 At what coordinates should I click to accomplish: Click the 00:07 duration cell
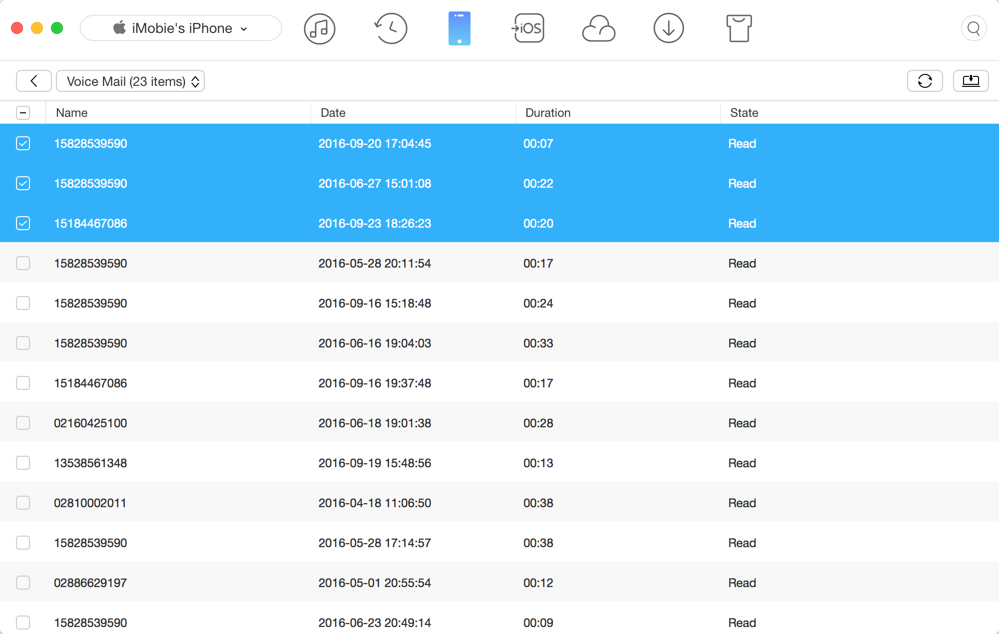(538, 143)
